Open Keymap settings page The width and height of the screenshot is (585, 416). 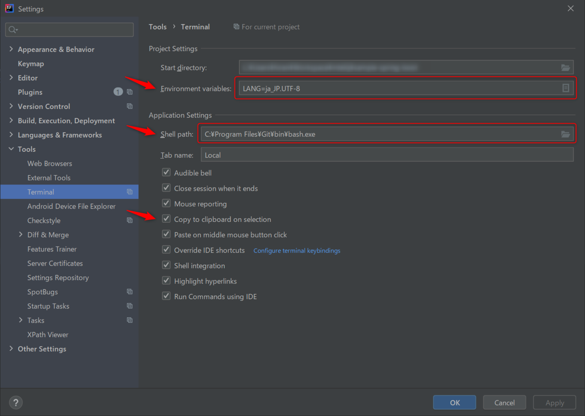31,64
